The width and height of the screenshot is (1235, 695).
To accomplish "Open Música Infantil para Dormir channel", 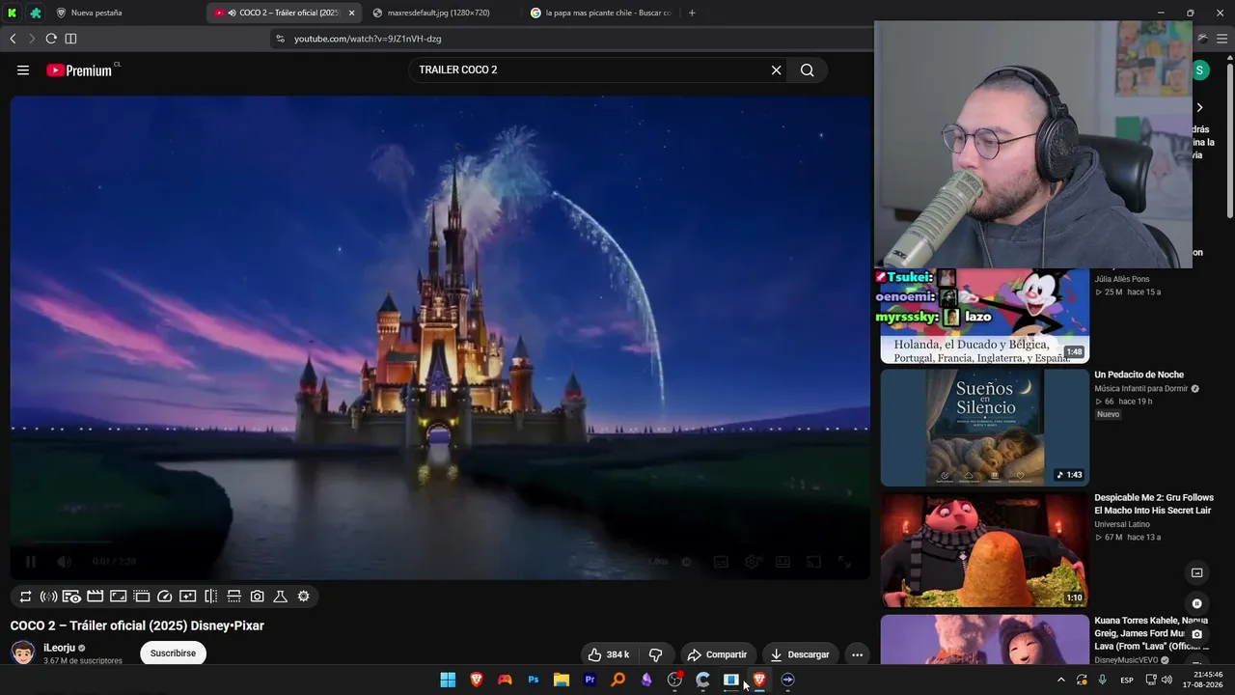I will point(1141,389).
